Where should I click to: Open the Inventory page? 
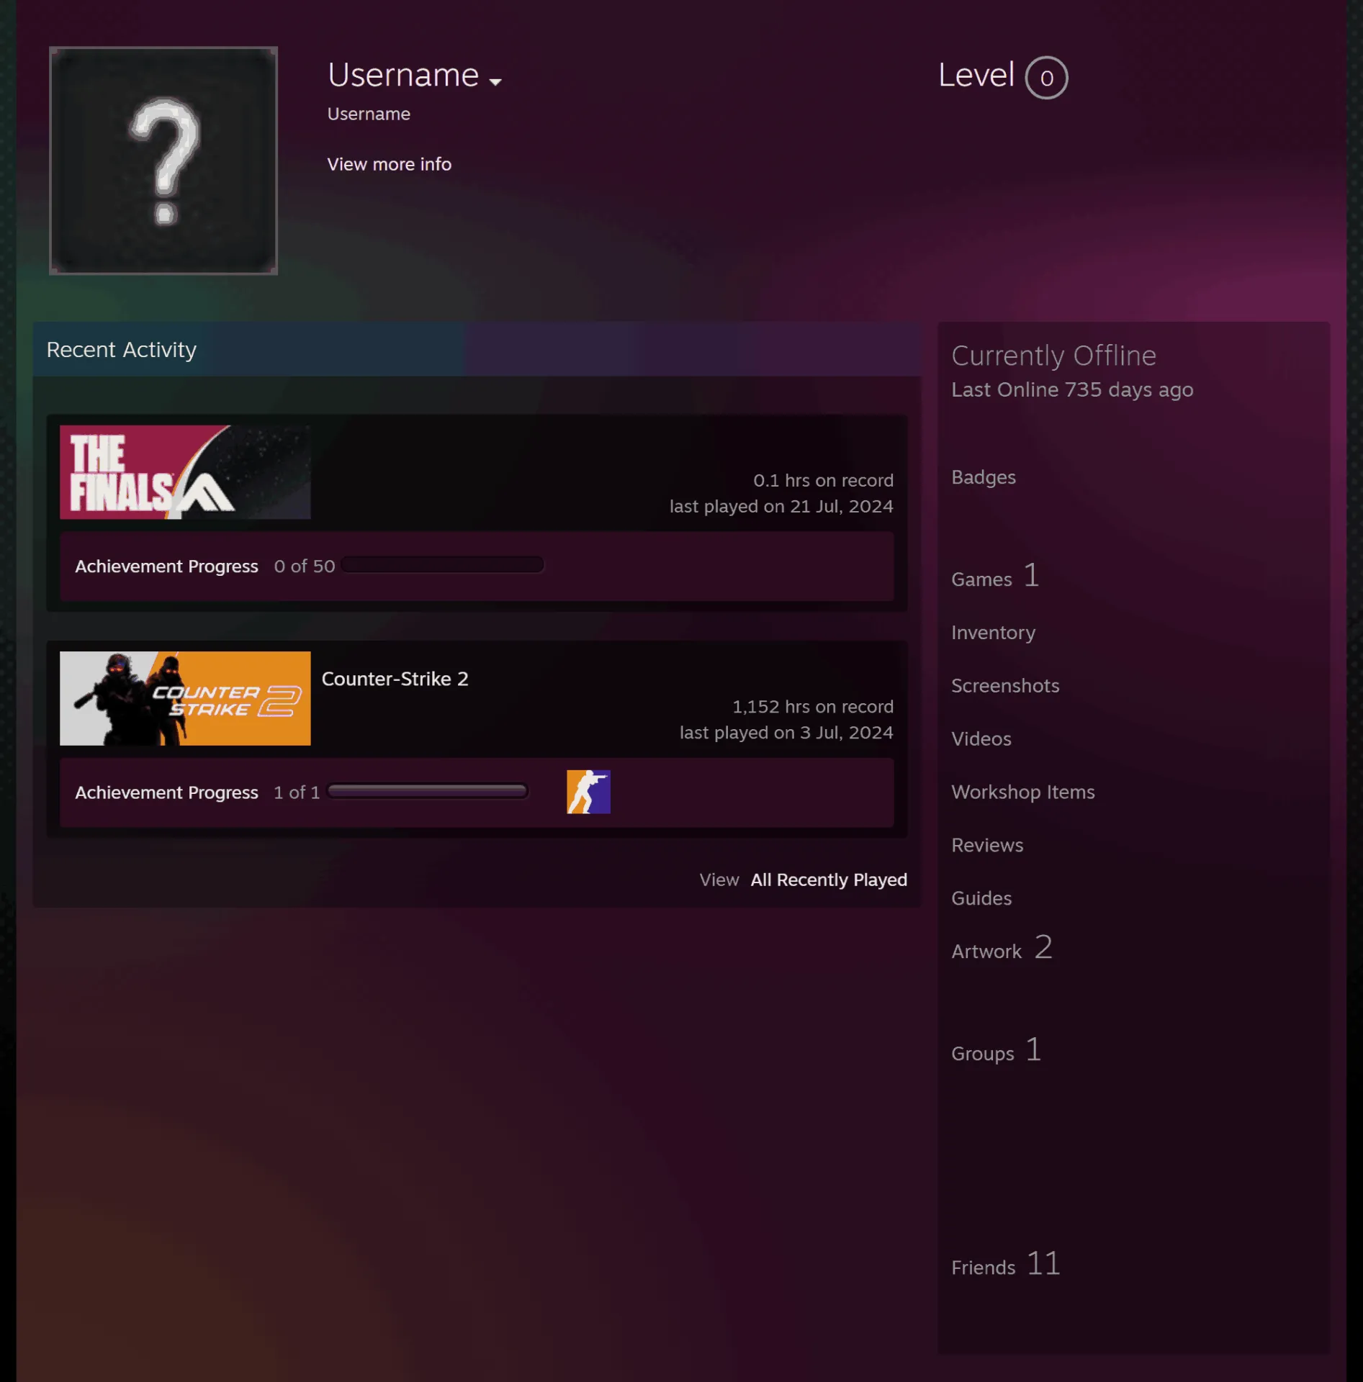click(993, 633)
